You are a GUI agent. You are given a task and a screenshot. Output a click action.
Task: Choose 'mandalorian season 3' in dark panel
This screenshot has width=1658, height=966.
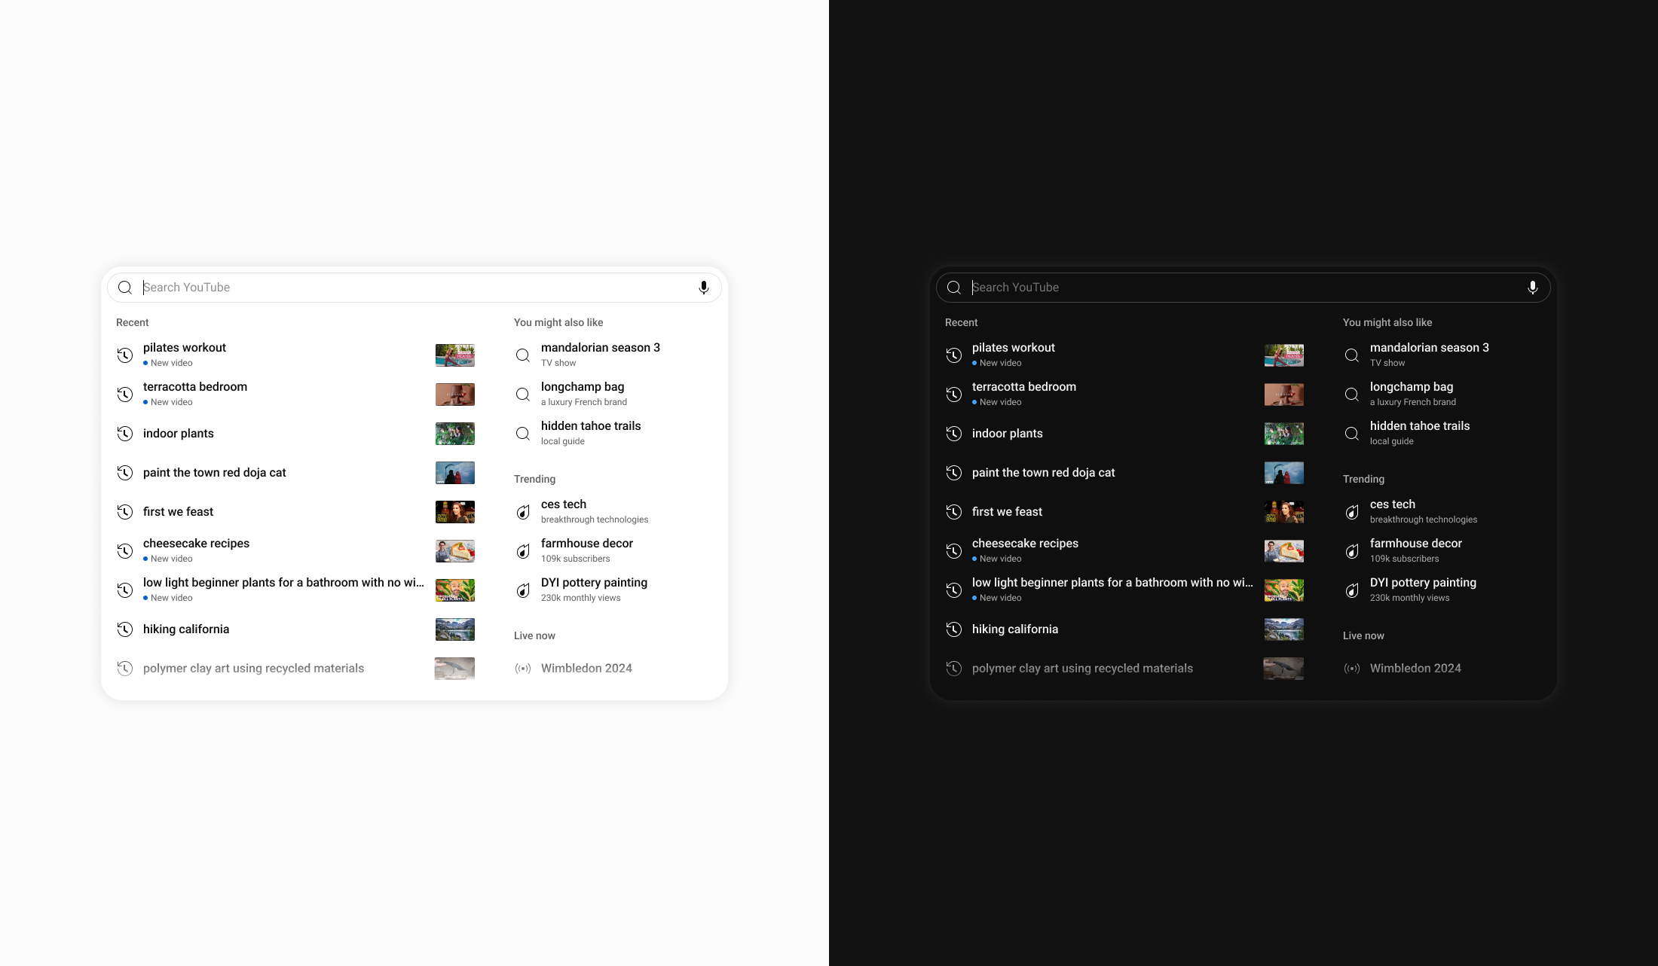coord(1429,348)
